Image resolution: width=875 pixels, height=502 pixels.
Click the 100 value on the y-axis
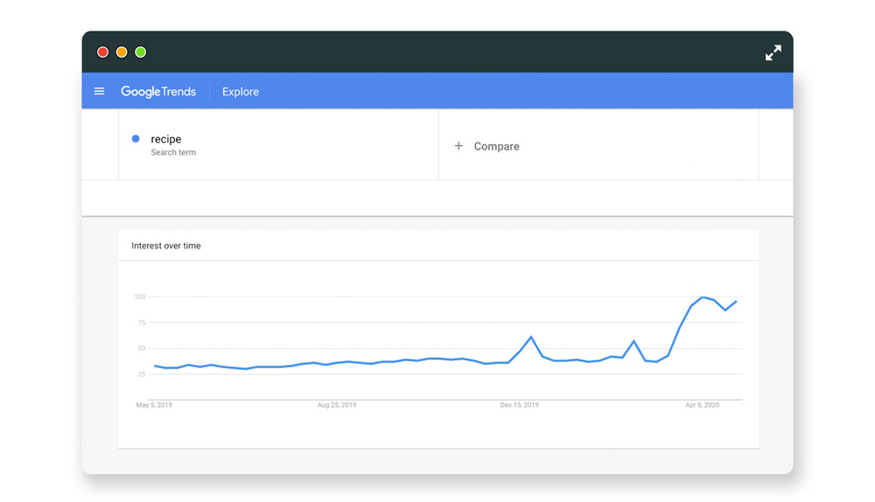click(140, 297)
